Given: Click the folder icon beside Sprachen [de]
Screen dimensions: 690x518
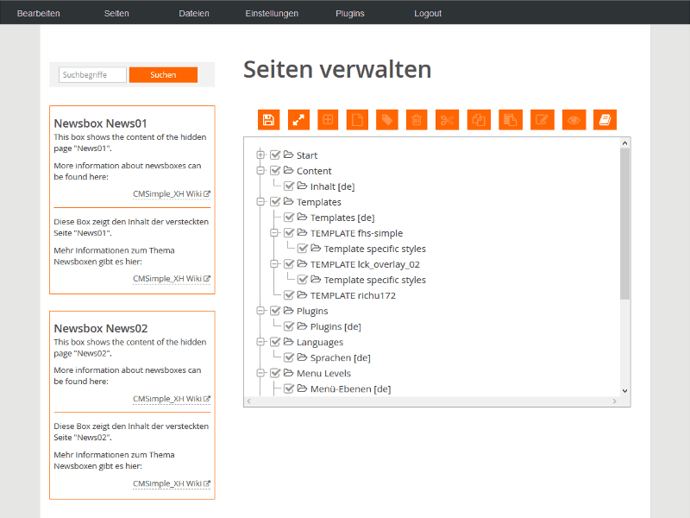Looking at the screenshot, I should pyautogui.click(x=302, y=357).
